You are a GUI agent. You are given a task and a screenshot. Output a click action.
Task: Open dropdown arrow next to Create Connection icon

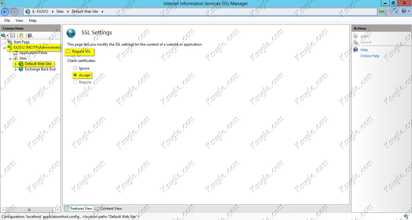pyautogui.click(x=8, y=36)
